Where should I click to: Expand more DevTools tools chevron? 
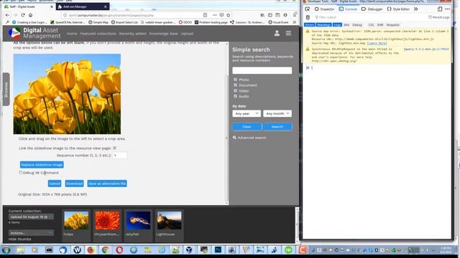point(416,9)
